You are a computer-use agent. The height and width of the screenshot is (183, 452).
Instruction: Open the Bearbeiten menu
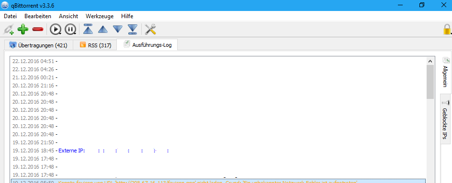click(x=38, y=16)
